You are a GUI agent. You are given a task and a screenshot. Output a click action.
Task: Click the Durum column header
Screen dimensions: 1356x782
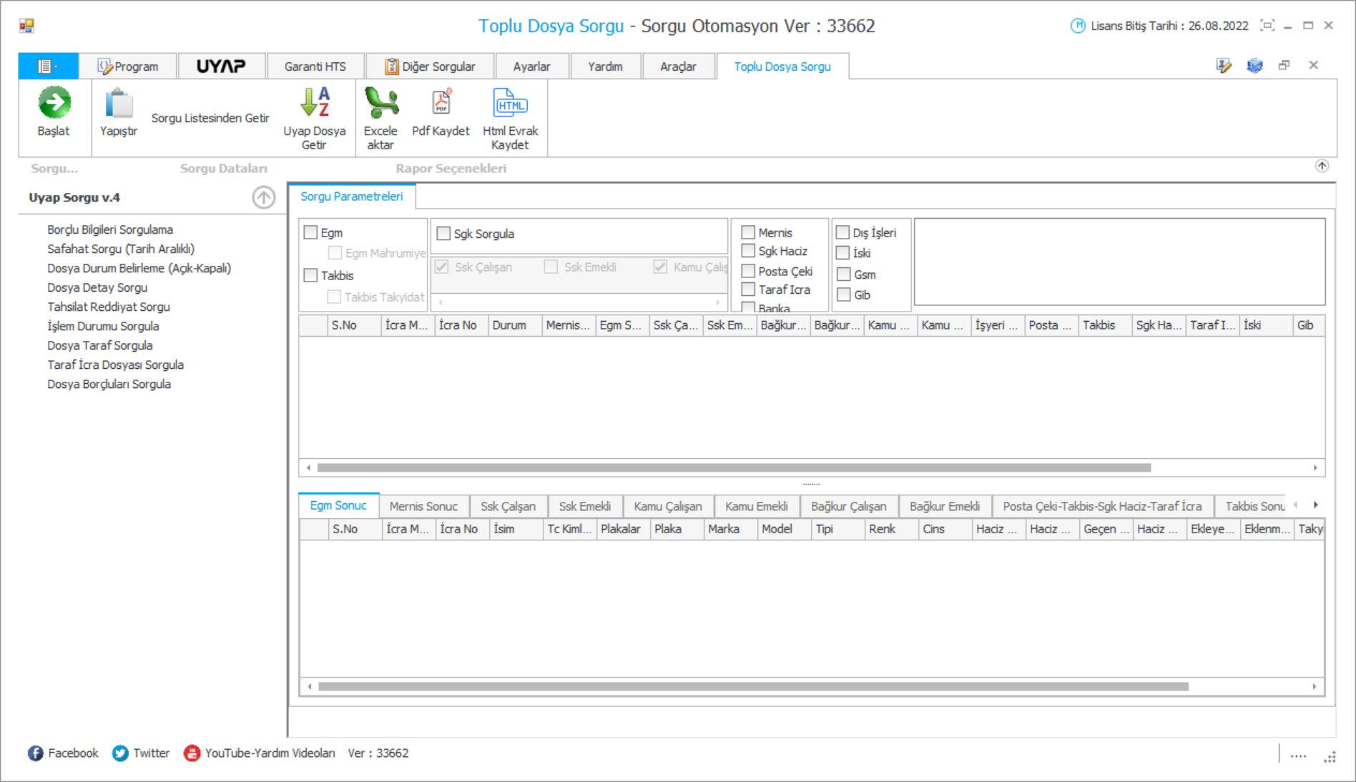(515, 325)
